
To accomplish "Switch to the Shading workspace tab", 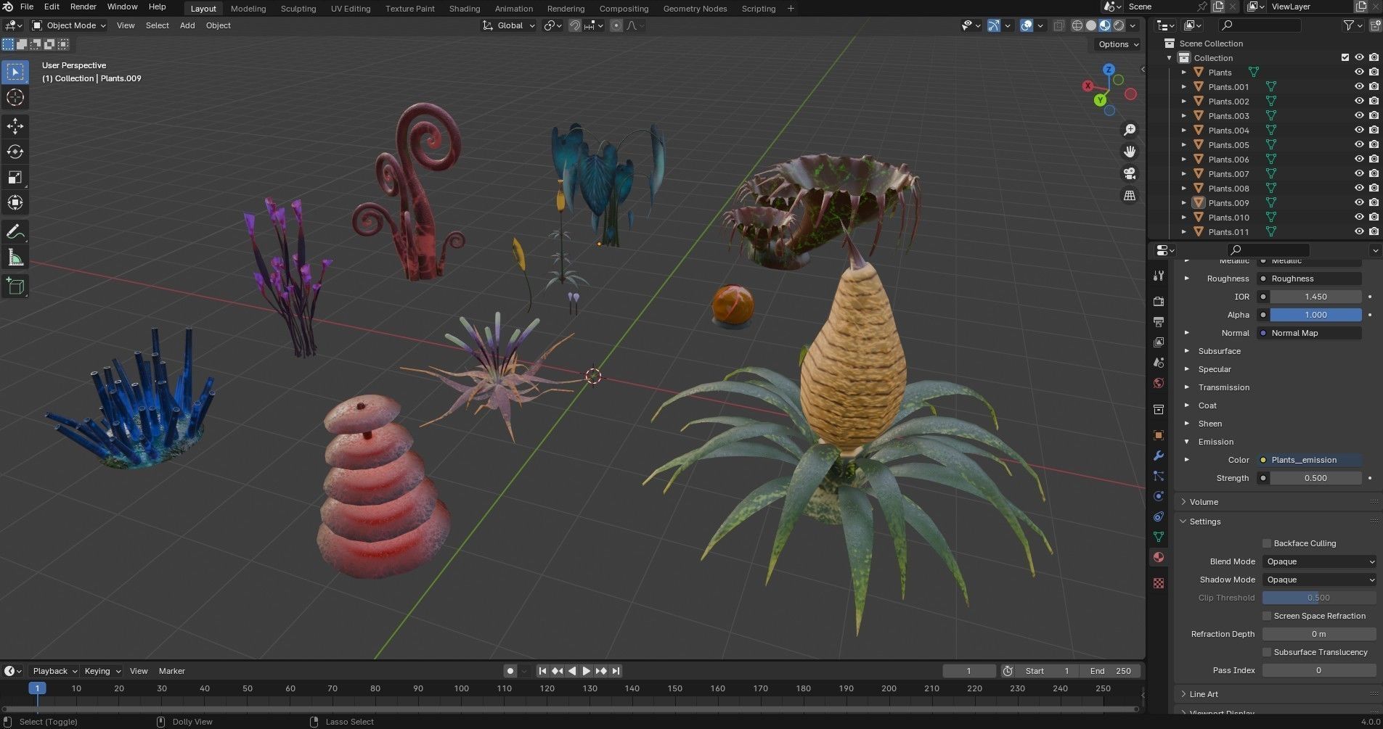I will 465,9.
